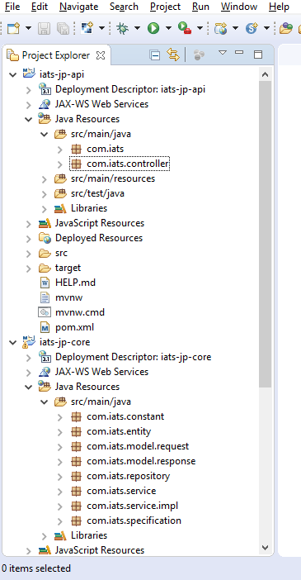
Task: Click the Save All toolbar icon
Action: pos(63,28)
